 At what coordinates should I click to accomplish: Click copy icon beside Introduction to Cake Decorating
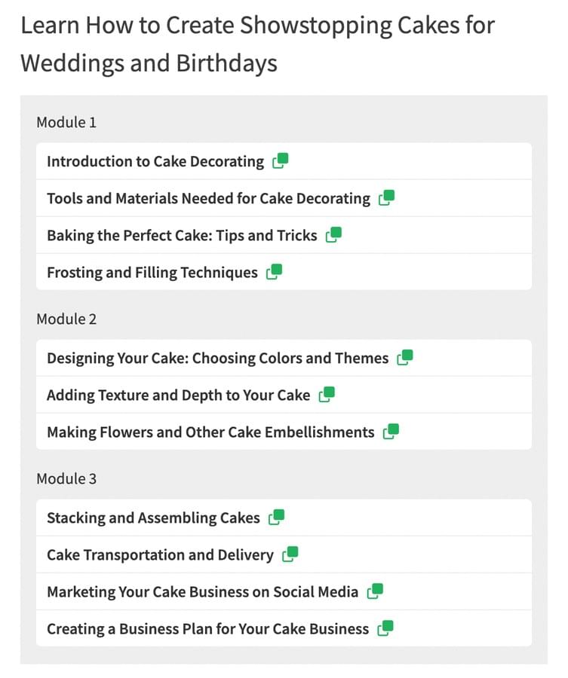click(x=280, y=161)
